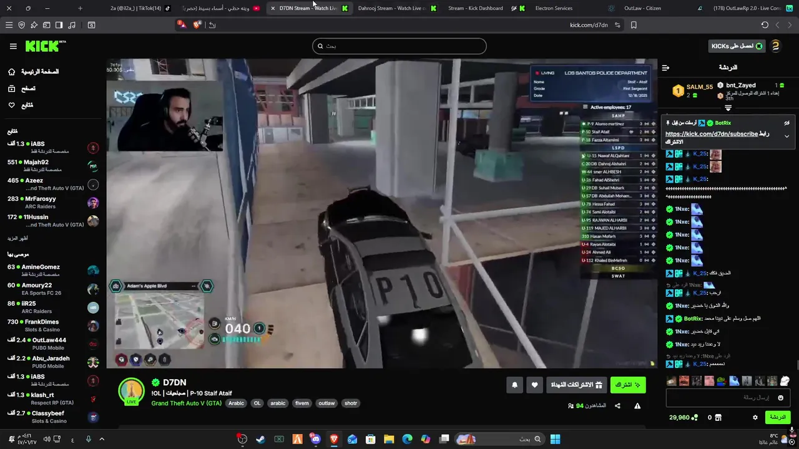Open the FrankDimes recommended channel
Screen dimensions: 799x449
pos(53,326)
